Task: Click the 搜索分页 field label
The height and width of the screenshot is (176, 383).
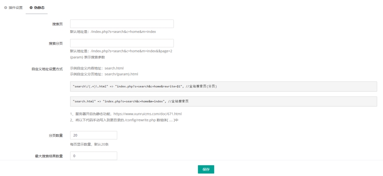Action: [x=56, y=43]
